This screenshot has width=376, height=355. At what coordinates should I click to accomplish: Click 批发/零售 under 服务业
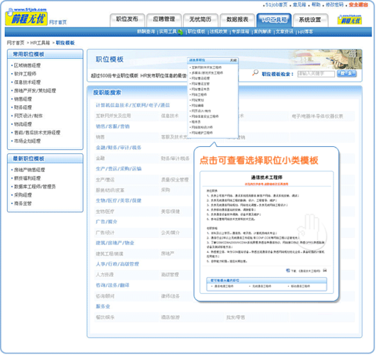tap(236, 317)
